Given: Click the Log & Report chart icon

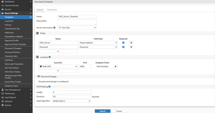Looking at the screenshot, I should (2, 97).
